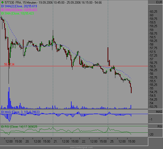Screen dimensions: 163x149
Task: Click the green SMA [Close, 10] legend
Action: tap(17, 13)
